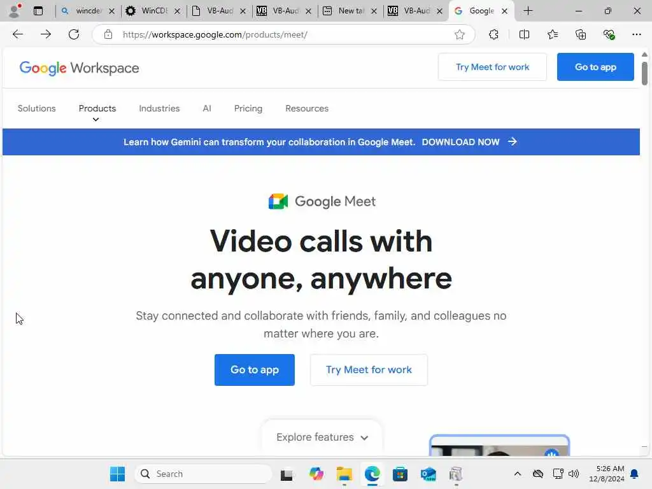Open Browser essentials heart icon
This screenshot has height=489, width=652.
609,34
